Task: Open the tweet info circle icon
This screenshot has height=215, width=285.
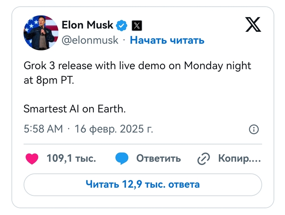Action: [253, 129]
